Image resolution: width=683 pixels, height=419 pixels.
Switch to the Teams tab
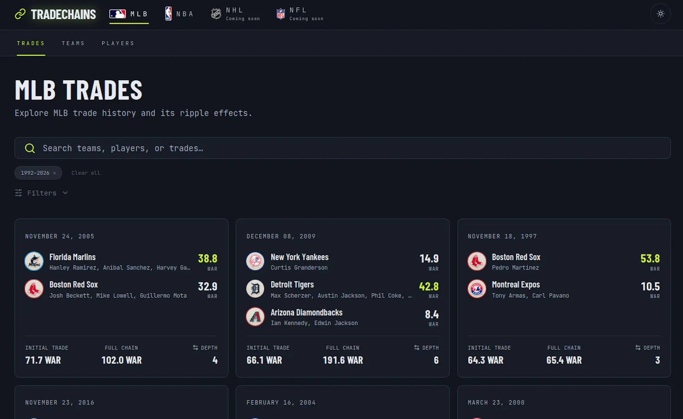click(73, 44)
